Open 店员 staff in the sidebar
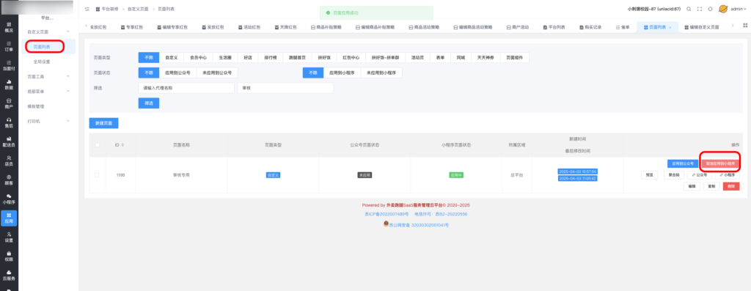This screenshot has height=291, width=751. (9, 161)
